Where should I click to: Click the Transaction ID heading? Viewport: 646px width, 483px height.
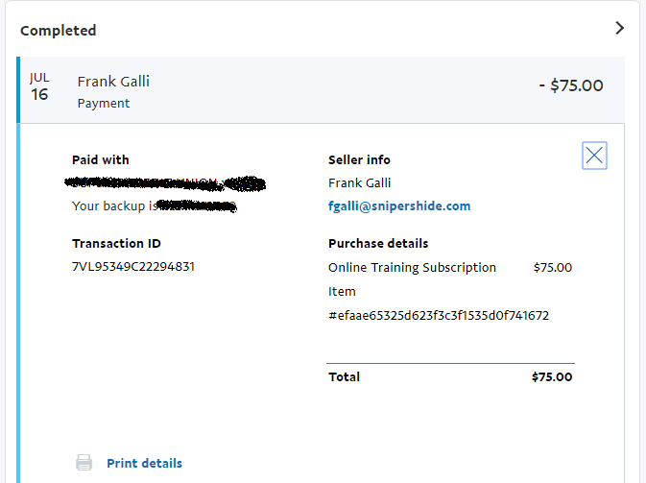[116, 244]
